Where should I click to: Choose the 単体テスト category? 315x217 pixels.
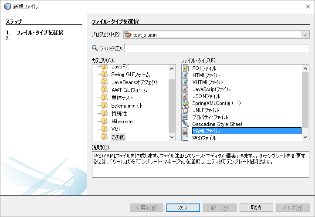tap(122, 98)
